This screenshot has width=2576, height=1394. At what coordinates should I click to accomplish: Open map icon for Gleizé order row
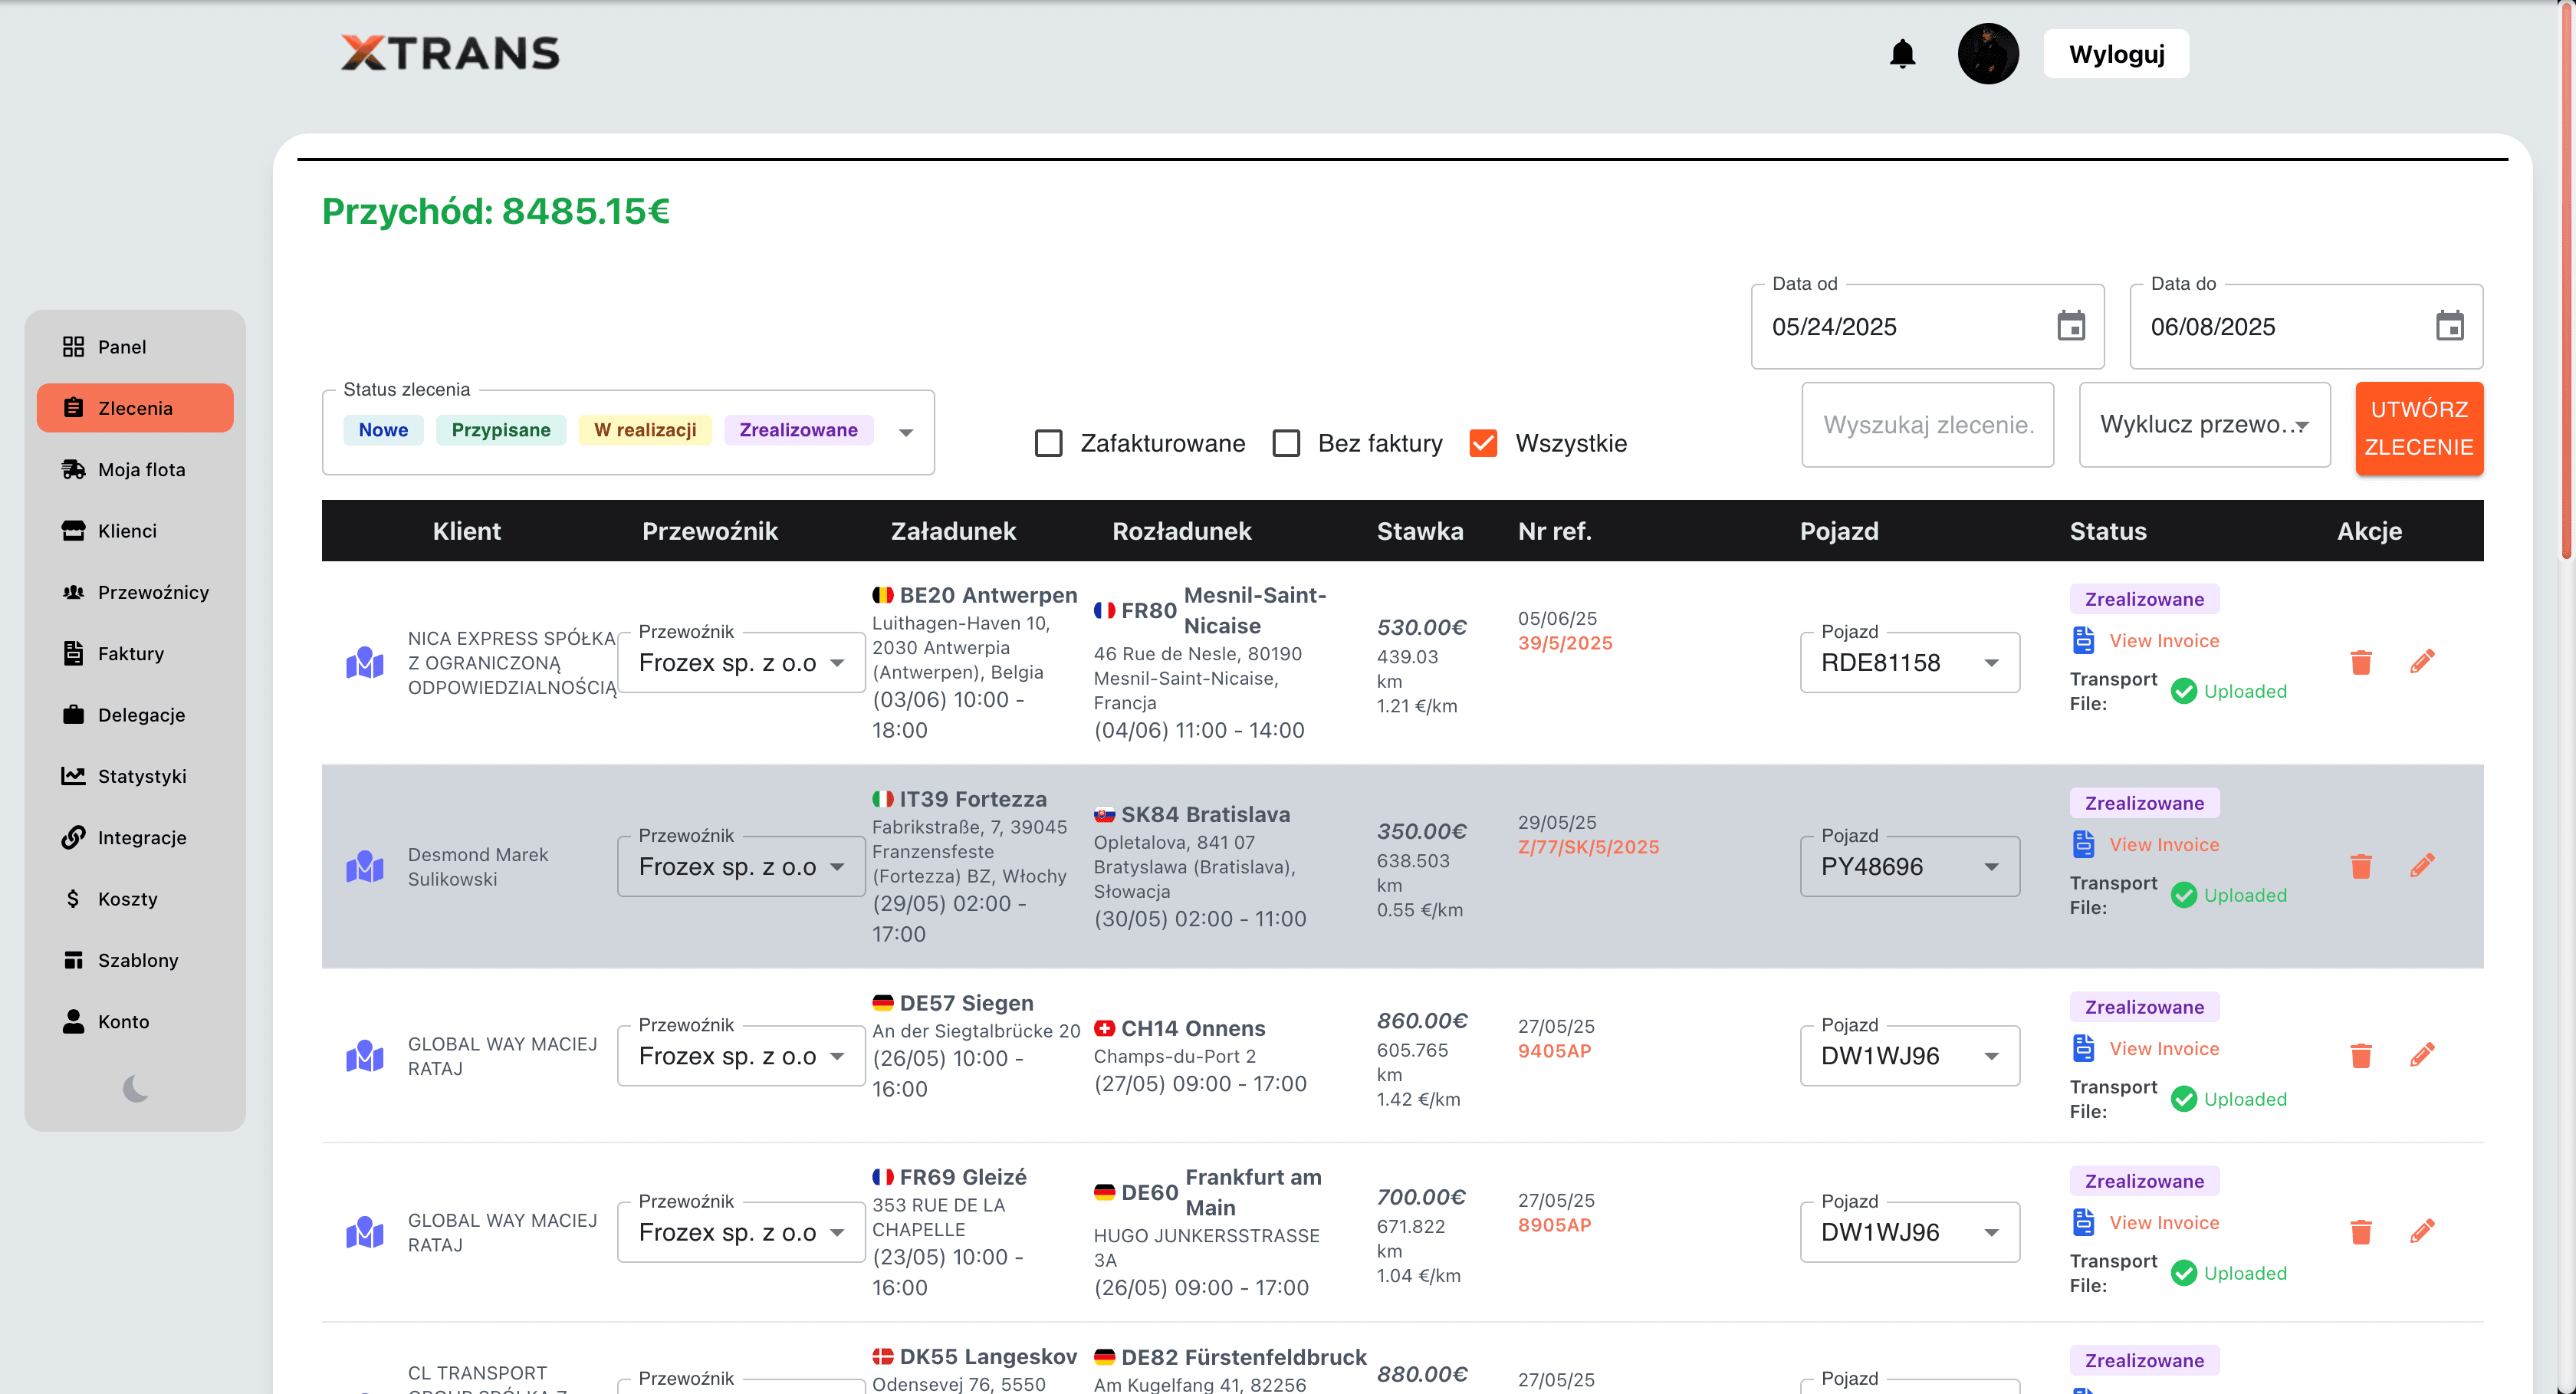tap(365, 1233)
